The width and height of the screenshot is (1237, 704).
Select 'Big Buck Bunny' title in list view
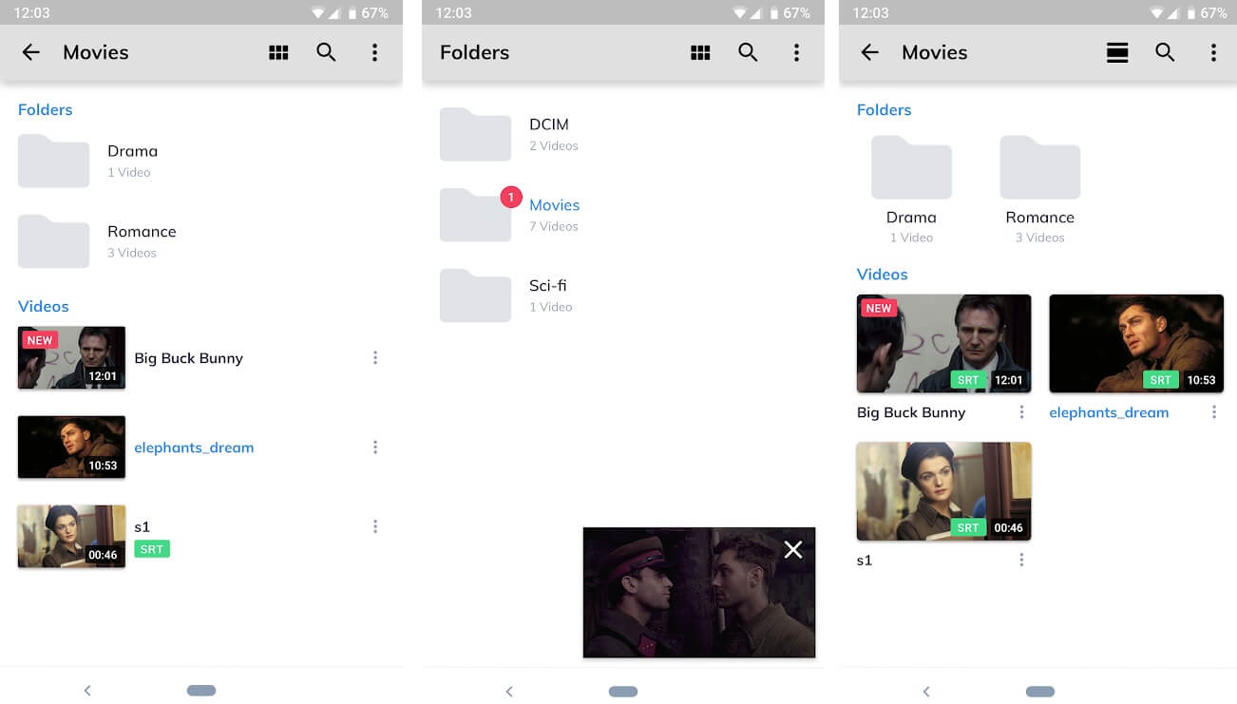188,358
